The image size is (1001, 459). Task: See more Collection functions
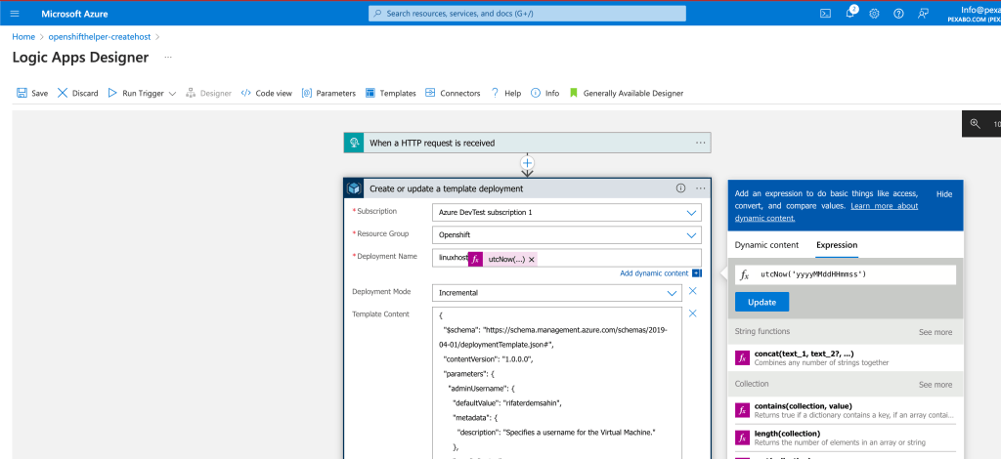[x=936, y=385]
